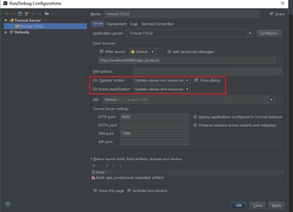
Task: Move before launch task down arrow
Action: (x=120, y=166)
